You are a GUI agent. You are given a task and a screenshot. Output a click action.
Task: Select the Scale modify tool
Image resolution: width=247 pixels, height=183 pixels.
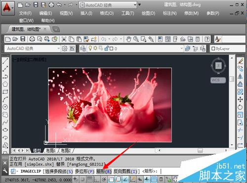[240, 115]
